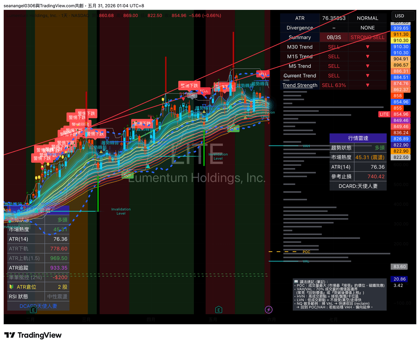Click the 939.65 price label
420x346 pixels.
click(x=401, y=28)
